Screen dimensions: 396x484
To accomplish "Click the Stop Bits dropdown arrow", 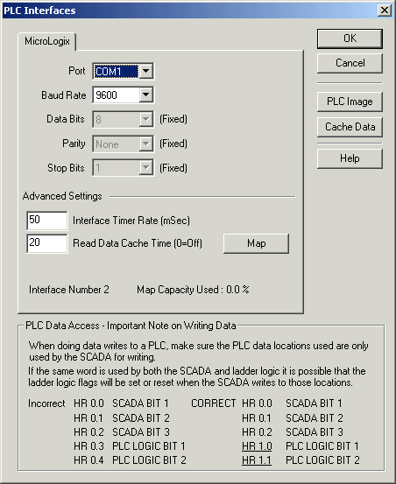I will click(145, 168).
